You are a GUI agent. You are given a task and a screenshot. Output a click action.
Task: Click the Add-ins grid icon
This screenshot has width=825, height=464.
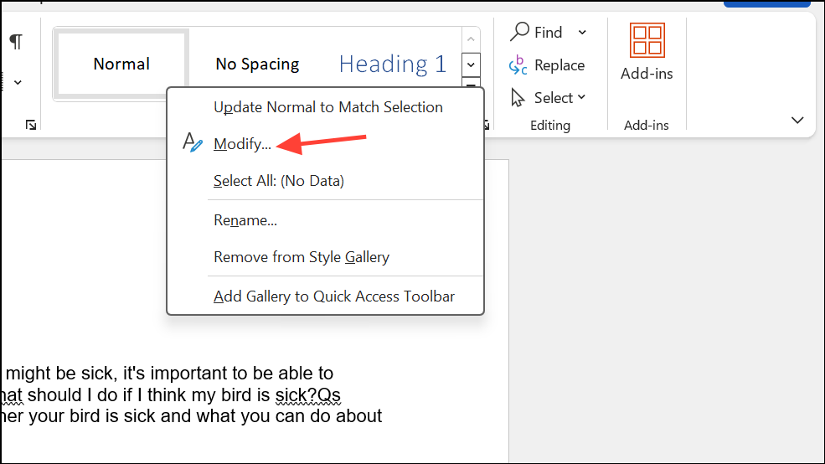tap(647, 40)
